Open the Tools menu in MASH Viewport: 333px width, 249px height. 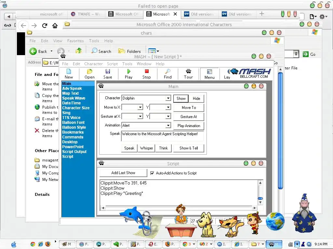(127, 64)
